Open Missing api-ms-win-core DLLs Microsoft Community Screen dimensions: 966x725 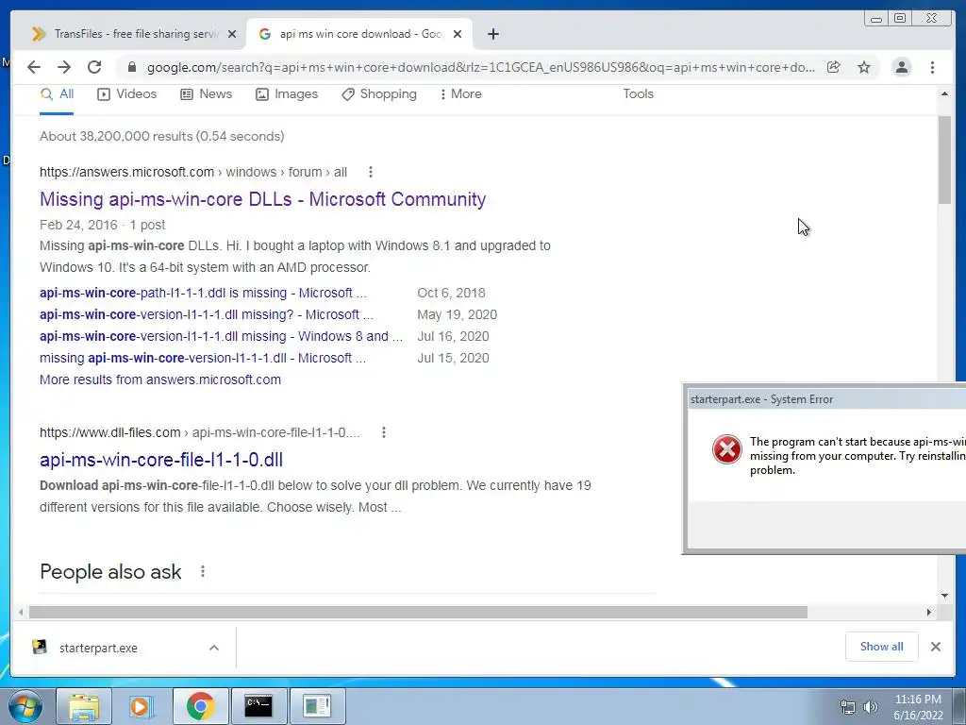(x=262, y=199)
